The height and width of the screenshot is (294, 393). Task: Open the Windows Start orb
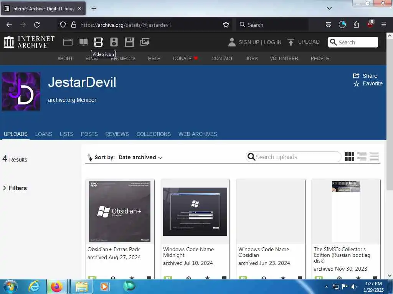10,286
